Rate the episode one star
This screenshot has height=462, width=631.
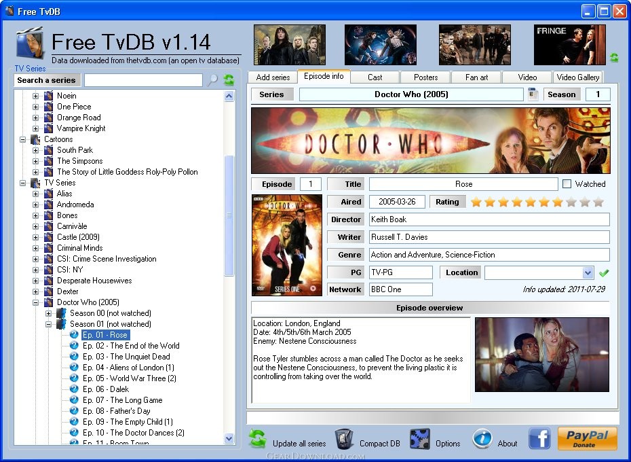click(x=476, y=202)
